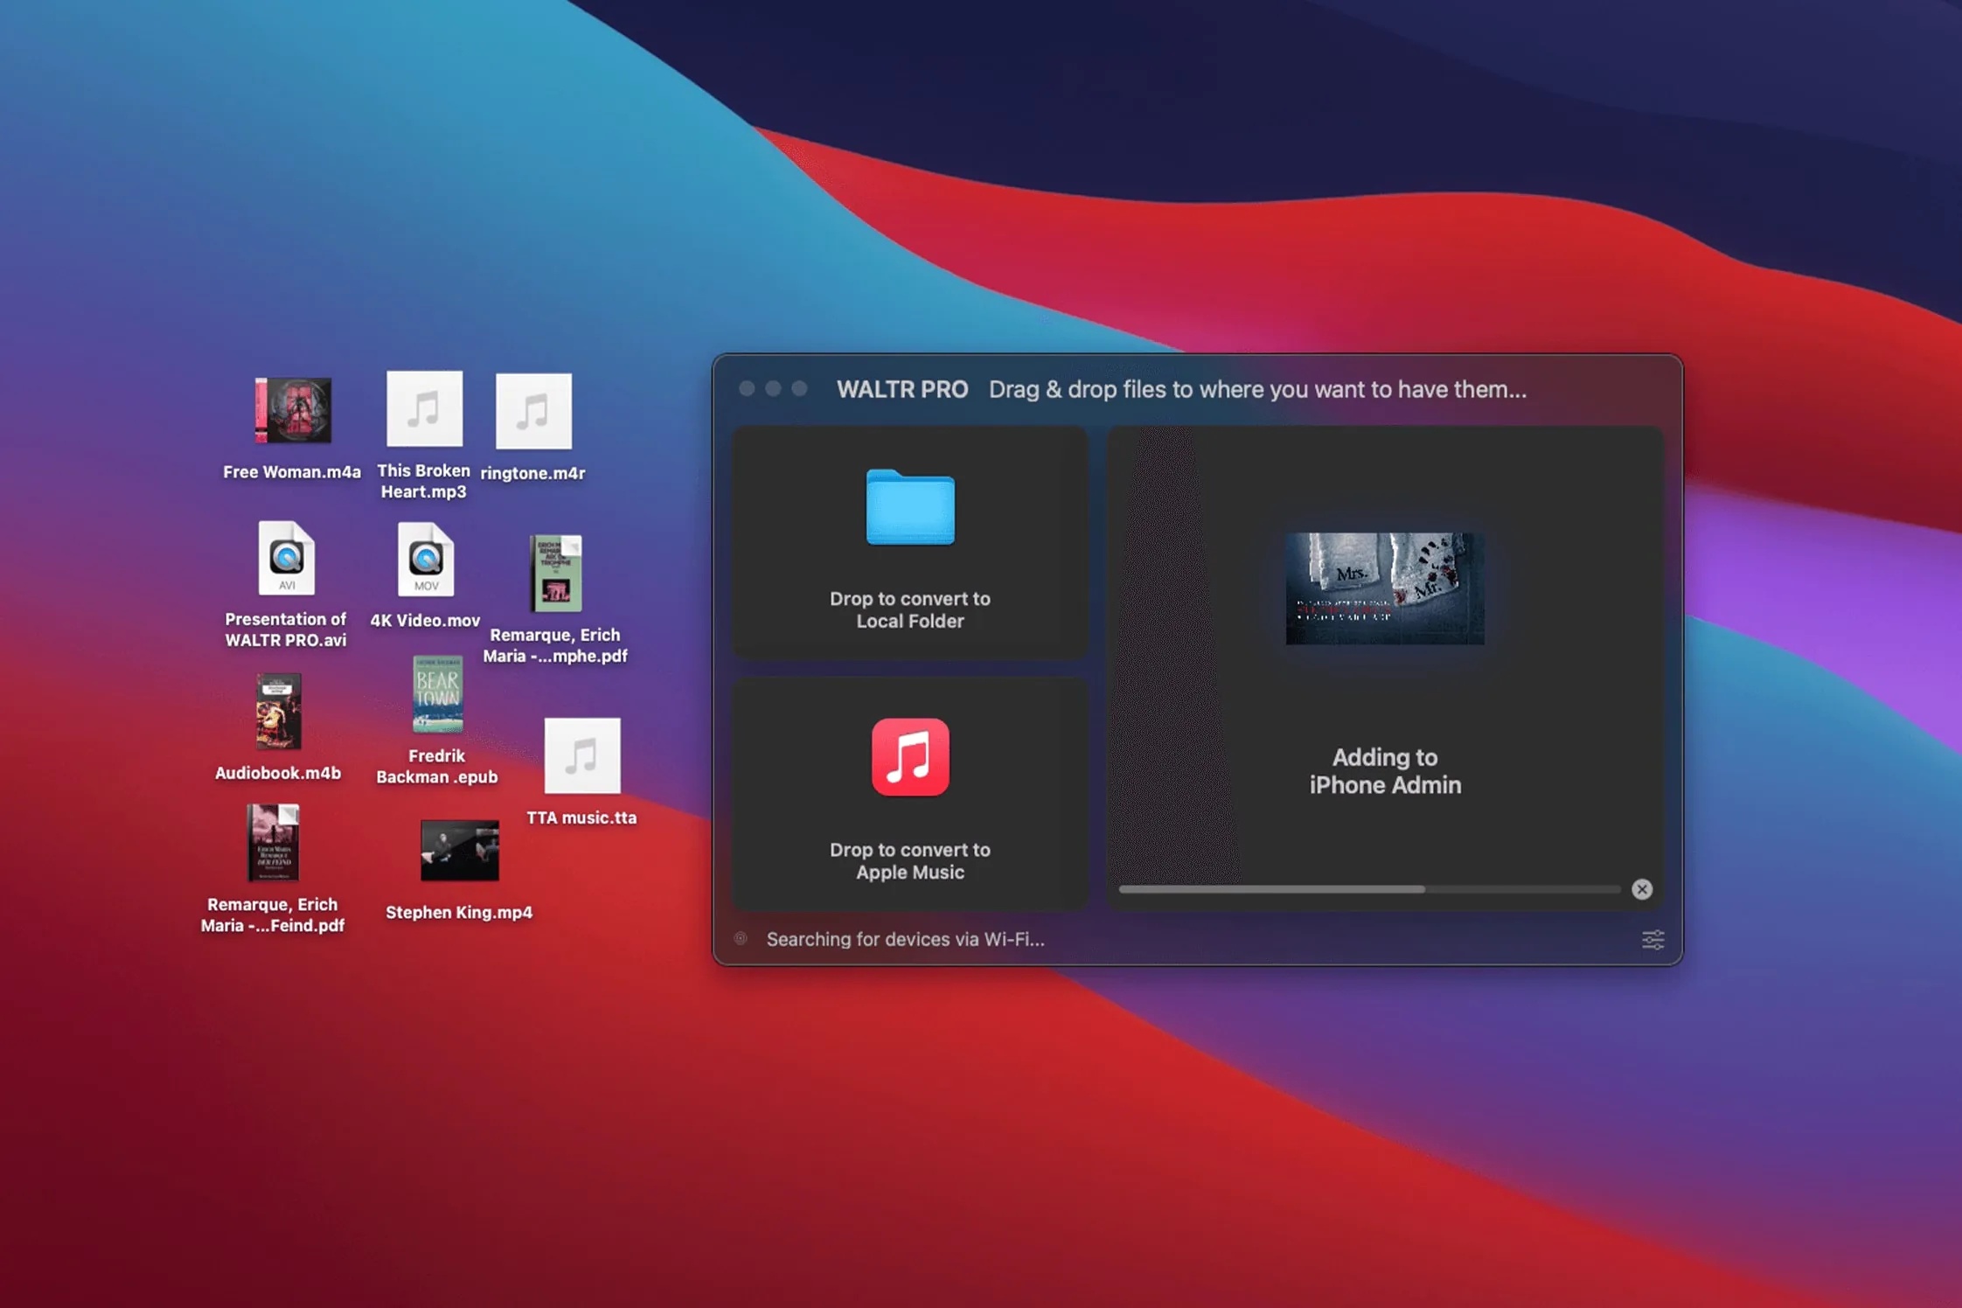Click the Wi-Fi searching status indicator dot

(x=741, y=938)
